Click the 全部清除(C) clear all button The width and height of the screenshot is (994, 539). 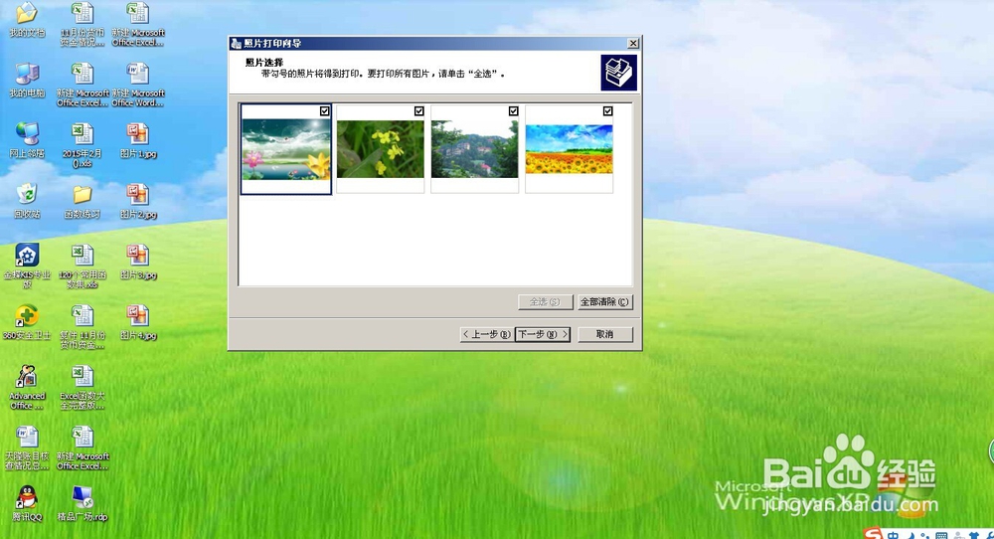click(x=604, y=302)
